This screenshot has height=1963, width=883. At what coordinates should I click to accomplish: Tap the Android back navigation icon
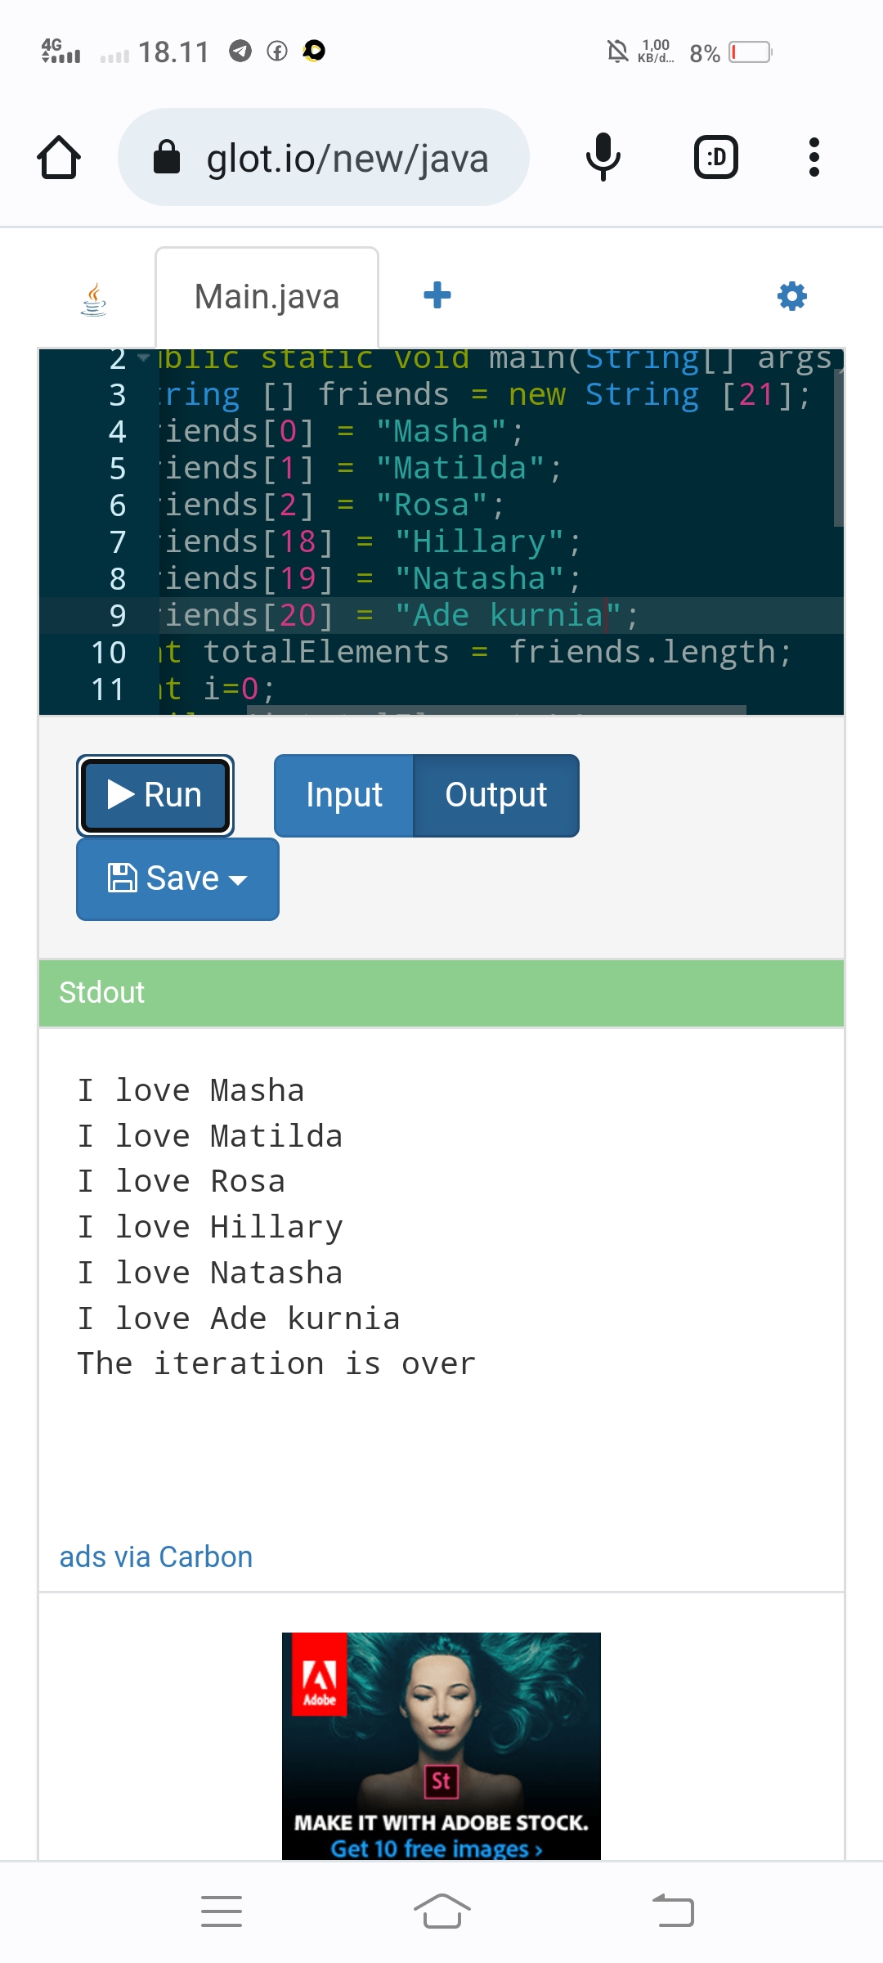point(673,1911)
